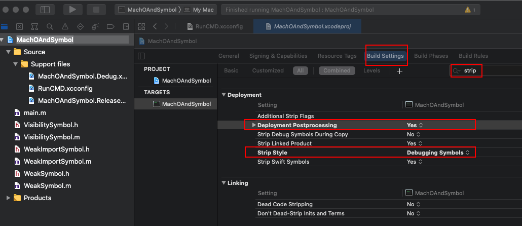Change Strip Linked Product value popup
Image resolution: width=522 pixels, height=226 pixels.
pyautogui.click(x=415, y=143)
